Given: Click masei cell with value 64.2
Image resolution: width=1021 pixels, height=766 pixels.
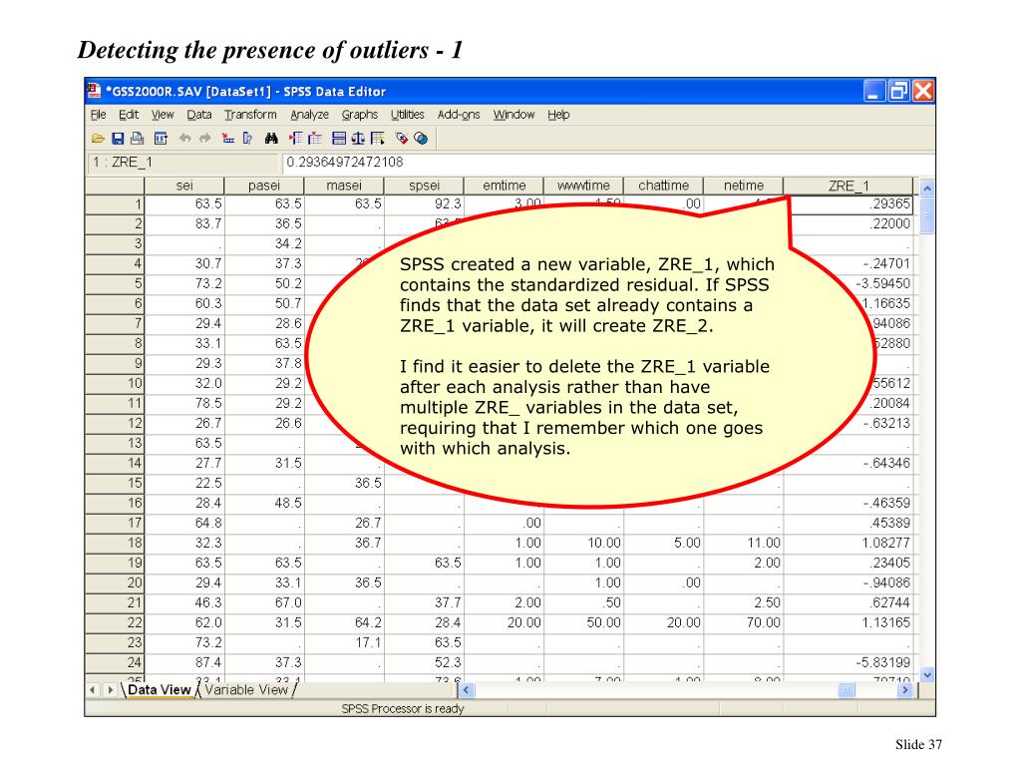Looking at the screenshot, I should click(x=344, y=622).
